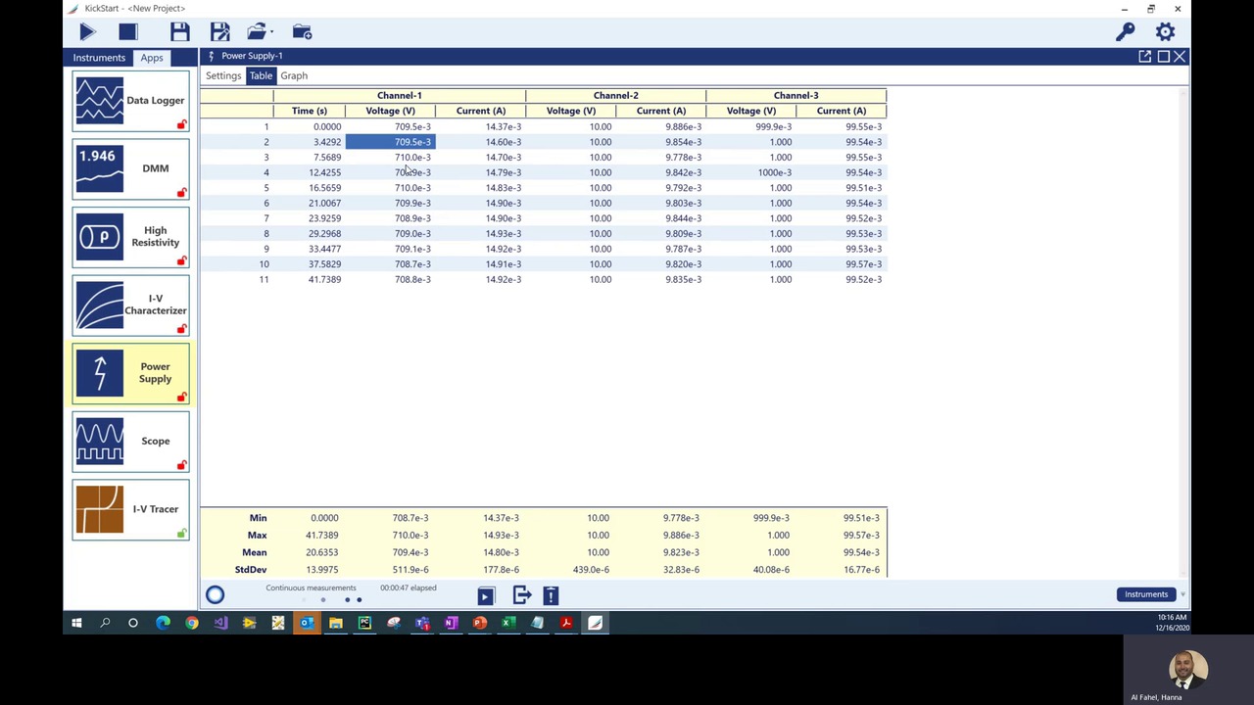Run measurements with the play toolbar icon
This screenshot has height=705, width=1254.
click(x=86, y=31)
